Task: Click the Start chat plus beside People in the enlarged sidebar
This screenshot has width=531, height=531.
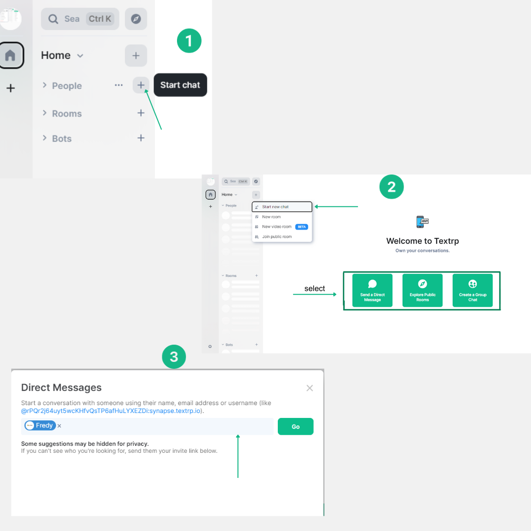Action: [141, 85]
